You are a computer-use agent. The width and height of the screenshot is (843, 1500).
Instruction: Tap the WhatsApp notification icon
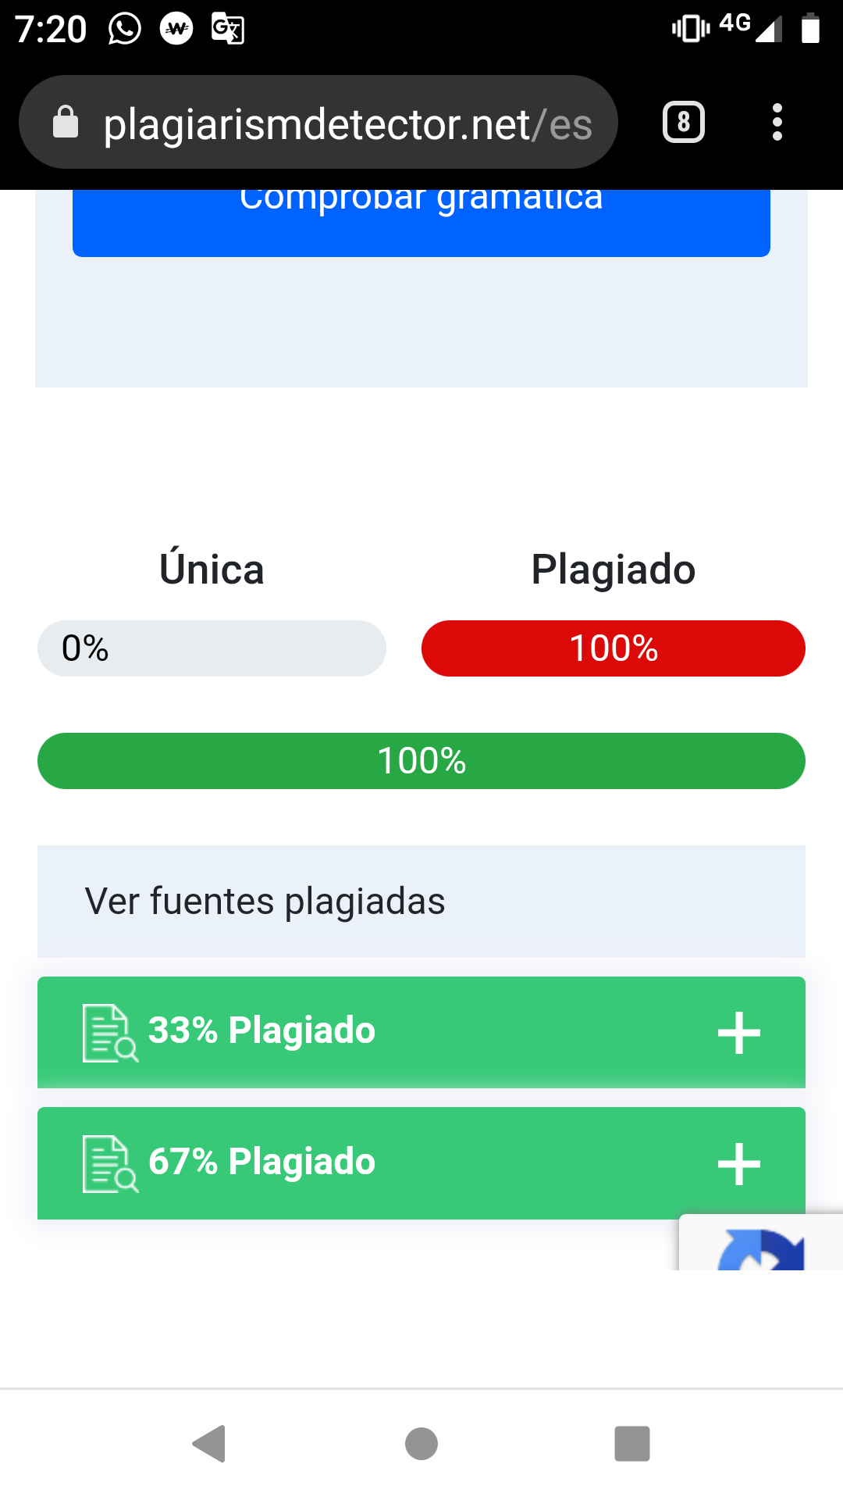tap(125, 29)
